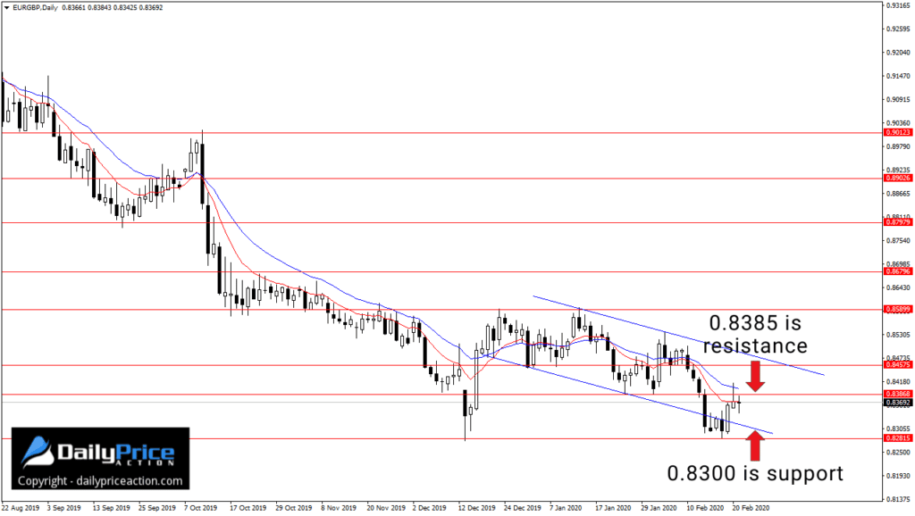This screenshot has width=915, height=516.
Task: Click the 22 Aug 2019 date label
Action: (21, 508)
